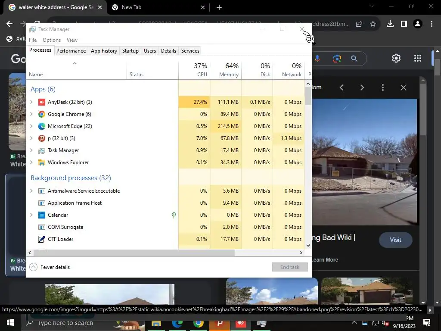Expand the Microsoft Edge (22) process group

click(x=31, y=126)
